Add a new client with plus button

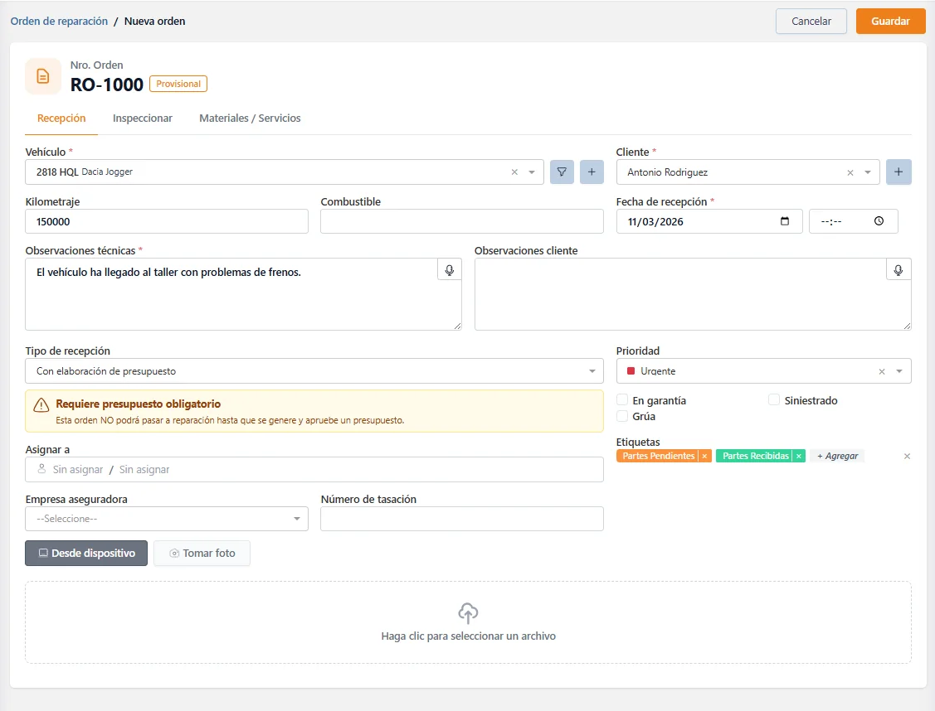(898, 172)
